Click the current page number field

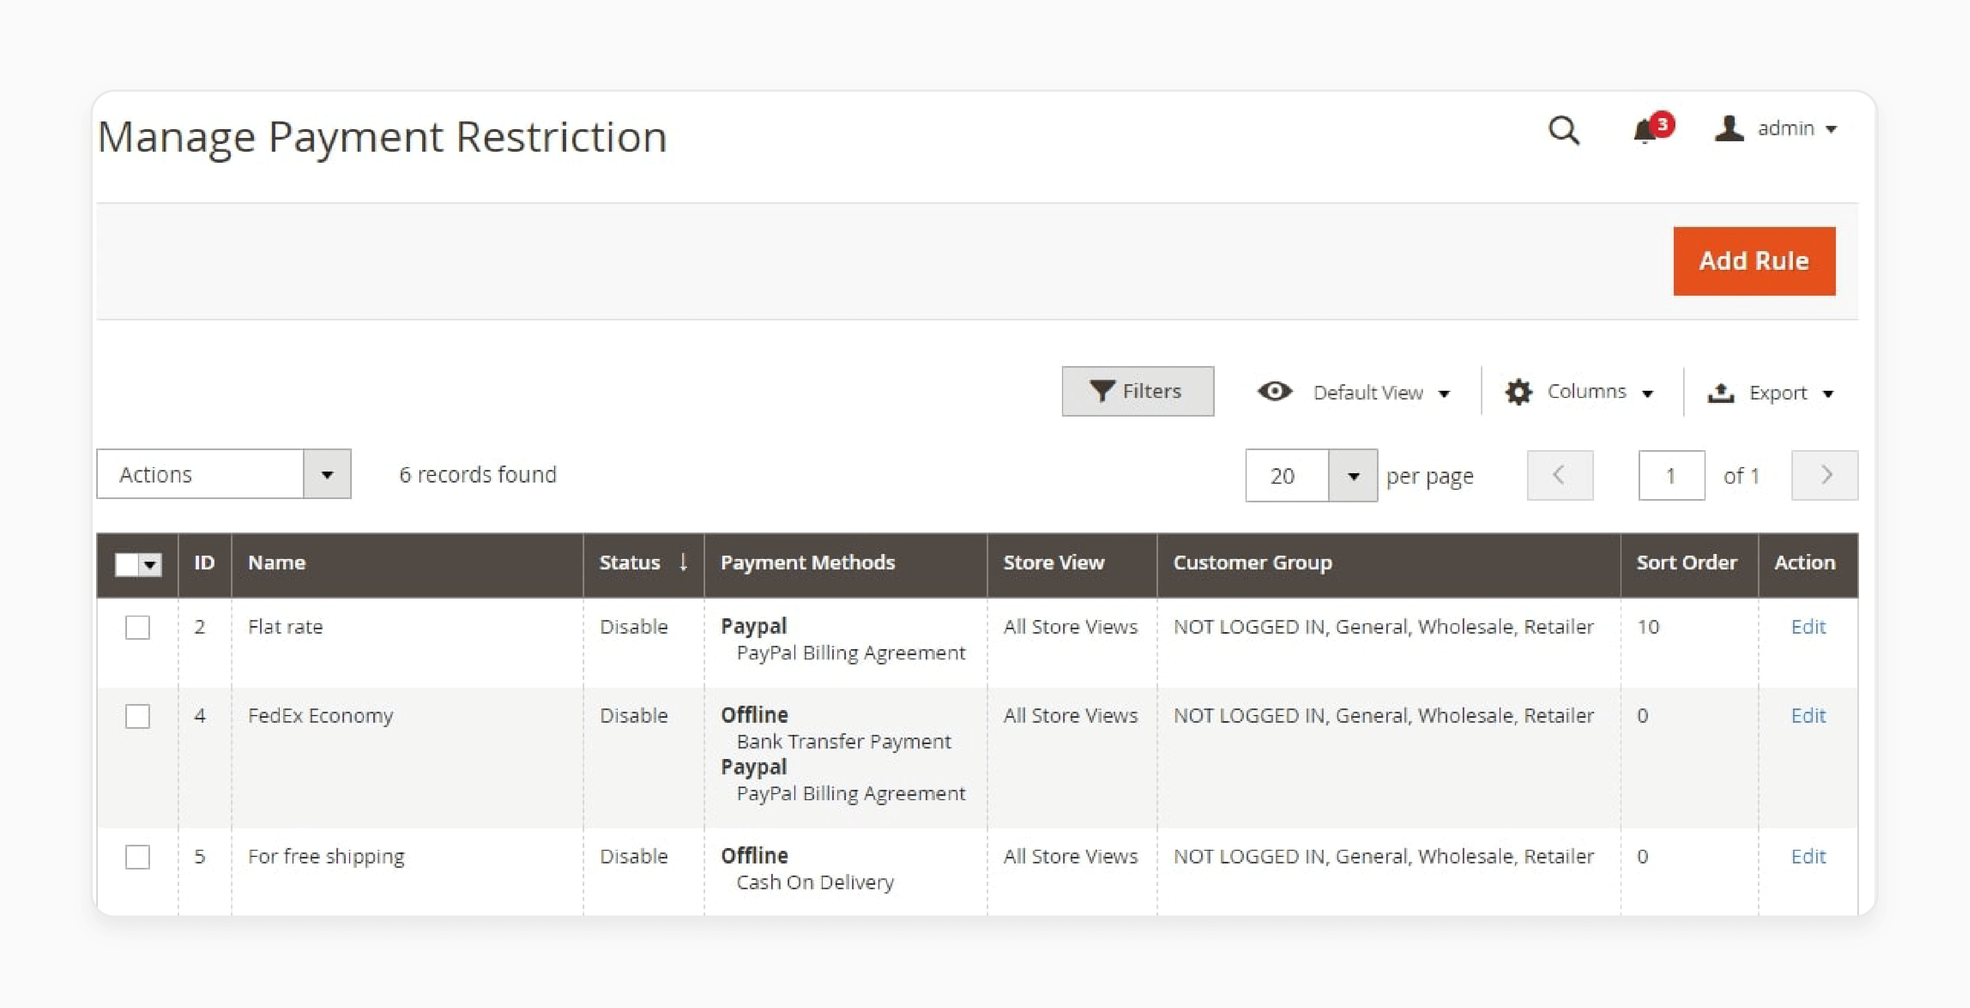(1671, 475)
